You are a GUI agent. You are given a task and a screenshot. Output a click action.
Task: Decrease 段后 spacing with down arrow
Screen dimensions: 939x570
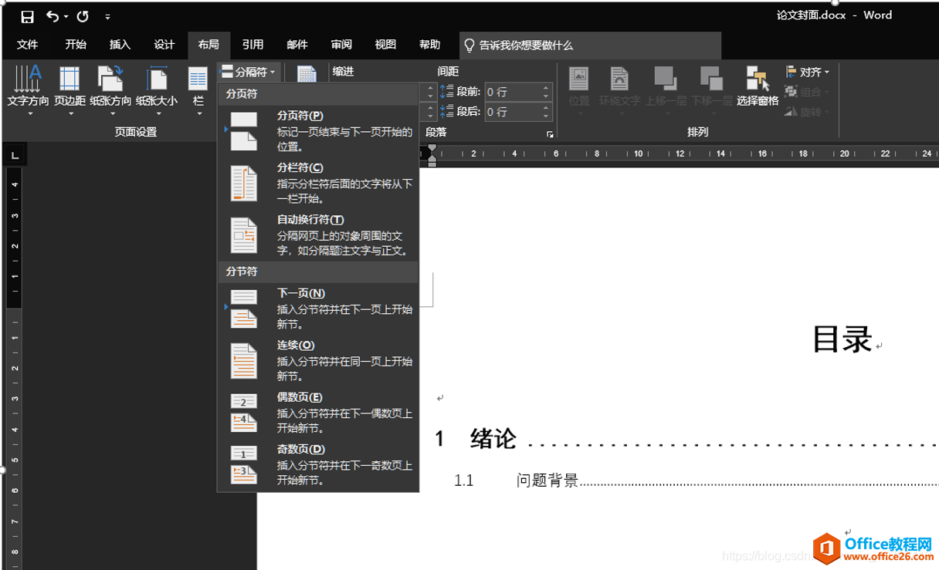(x=547, y=116)
